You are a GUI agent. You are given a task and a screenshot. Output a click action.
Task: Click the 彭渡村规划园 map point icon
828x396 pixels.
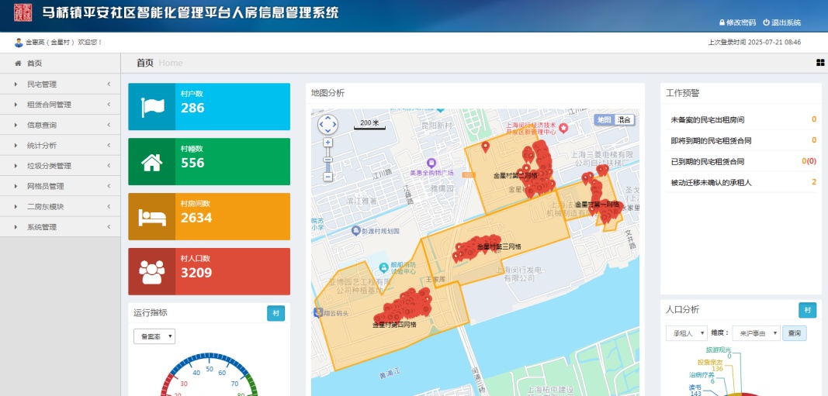356,230
